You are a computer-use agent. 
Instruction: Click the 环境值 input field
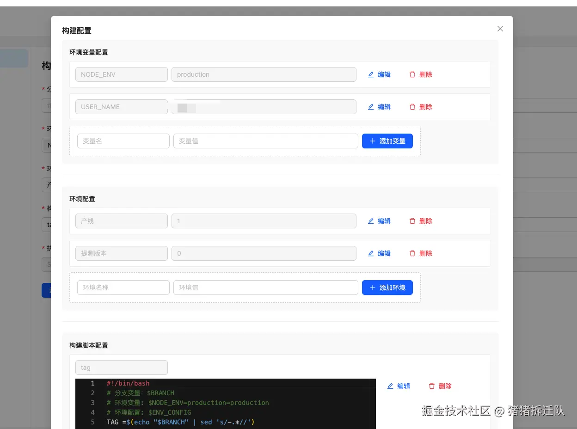266,288
